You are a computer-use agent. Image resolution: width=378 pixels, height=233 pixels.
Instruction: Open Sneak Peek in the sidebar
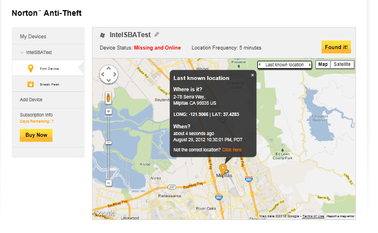pos(48,84)
